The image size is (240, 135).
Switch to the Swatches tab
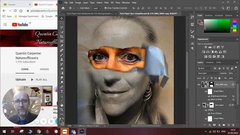coord(209,15)
